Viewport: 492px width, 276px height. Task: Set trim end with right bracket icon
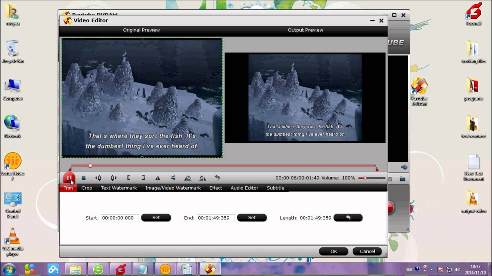tap(143, 178)
